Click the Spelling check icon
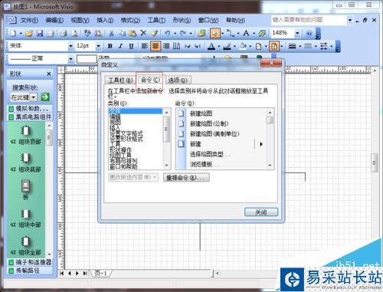 [87, 33]
